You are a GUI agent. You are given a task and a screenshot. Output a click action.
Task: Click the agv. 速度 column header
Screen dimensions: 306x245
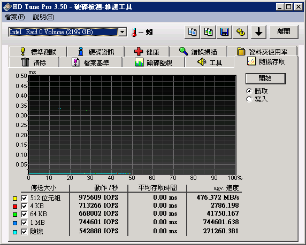226,188
